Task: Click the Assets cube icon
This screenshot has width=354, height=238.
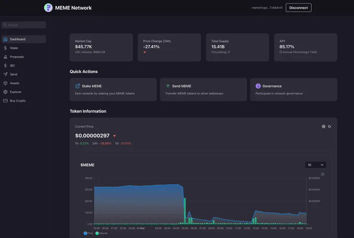Action: coord(5,83)
